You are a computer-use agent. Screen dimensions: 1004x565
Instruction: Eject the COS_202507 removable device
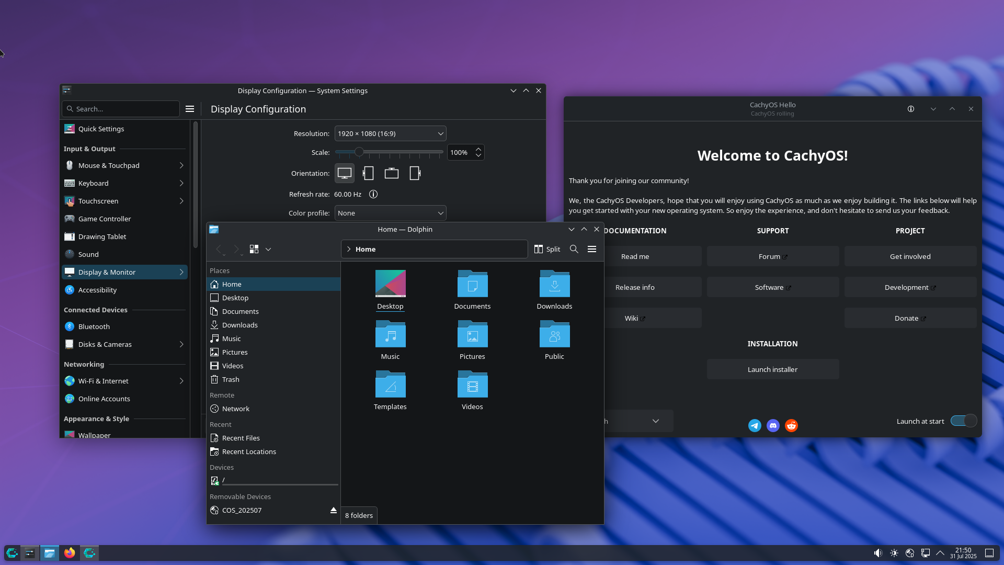333,510
